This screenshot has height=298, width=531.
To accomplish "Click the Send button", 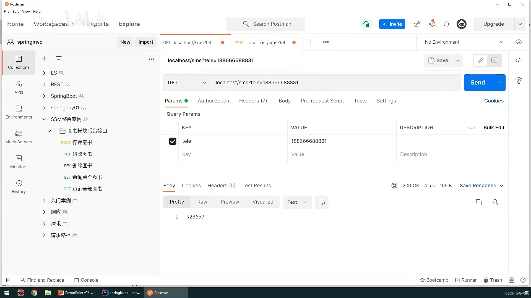I will click(x=478, y=82).
